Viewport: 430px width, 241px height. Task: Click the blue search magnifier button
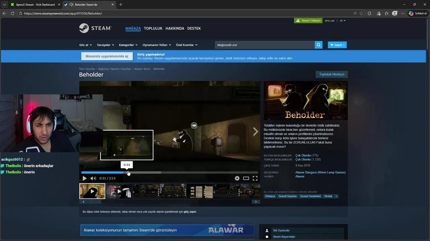coord(318,45)
